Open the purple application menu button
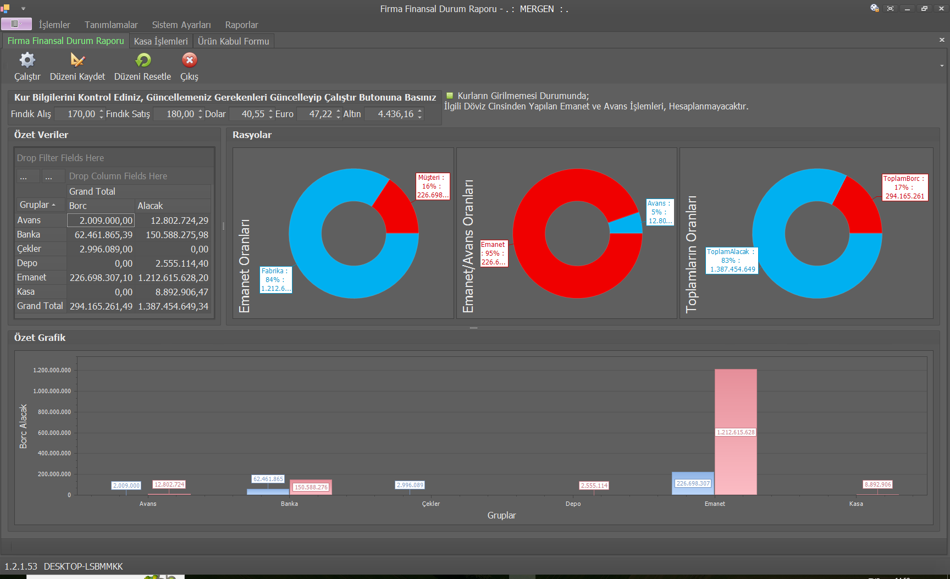 (16, 24)
